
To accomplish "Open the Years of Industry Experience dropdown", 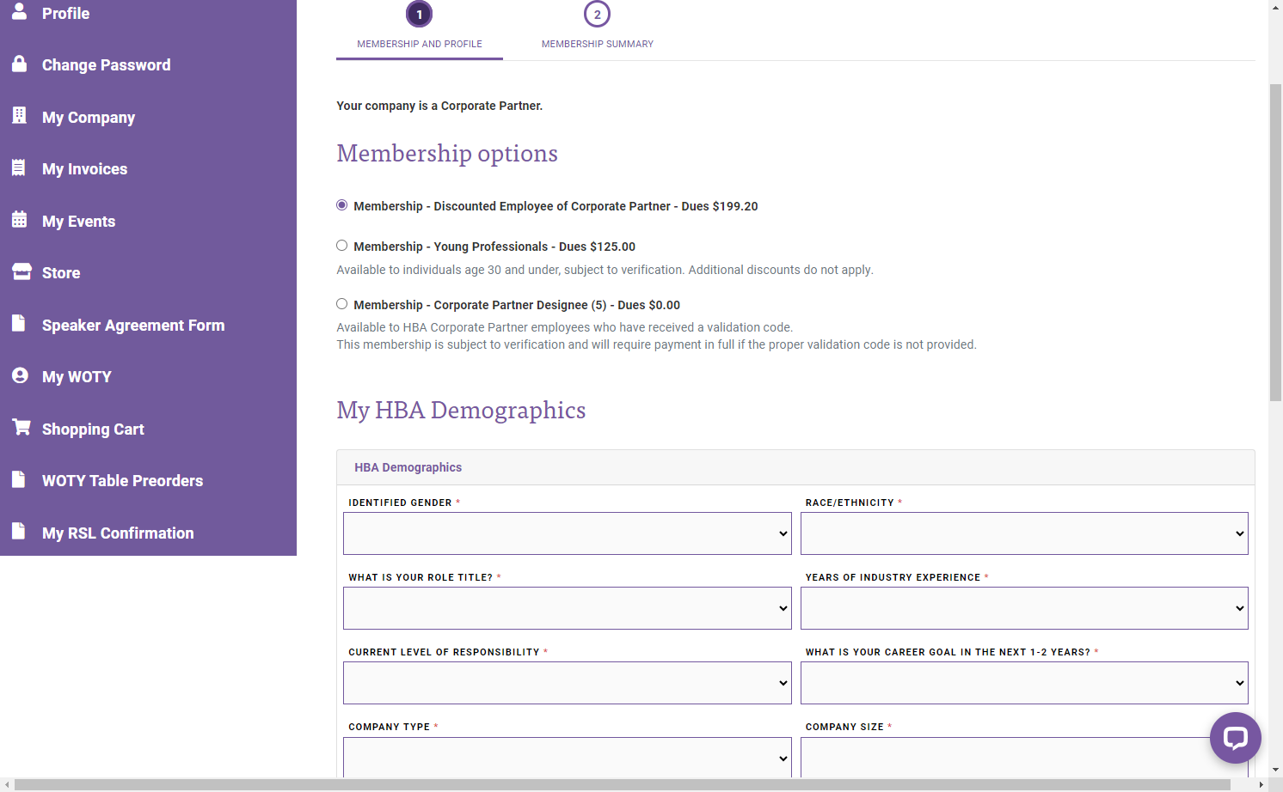I will (1024, 608).
